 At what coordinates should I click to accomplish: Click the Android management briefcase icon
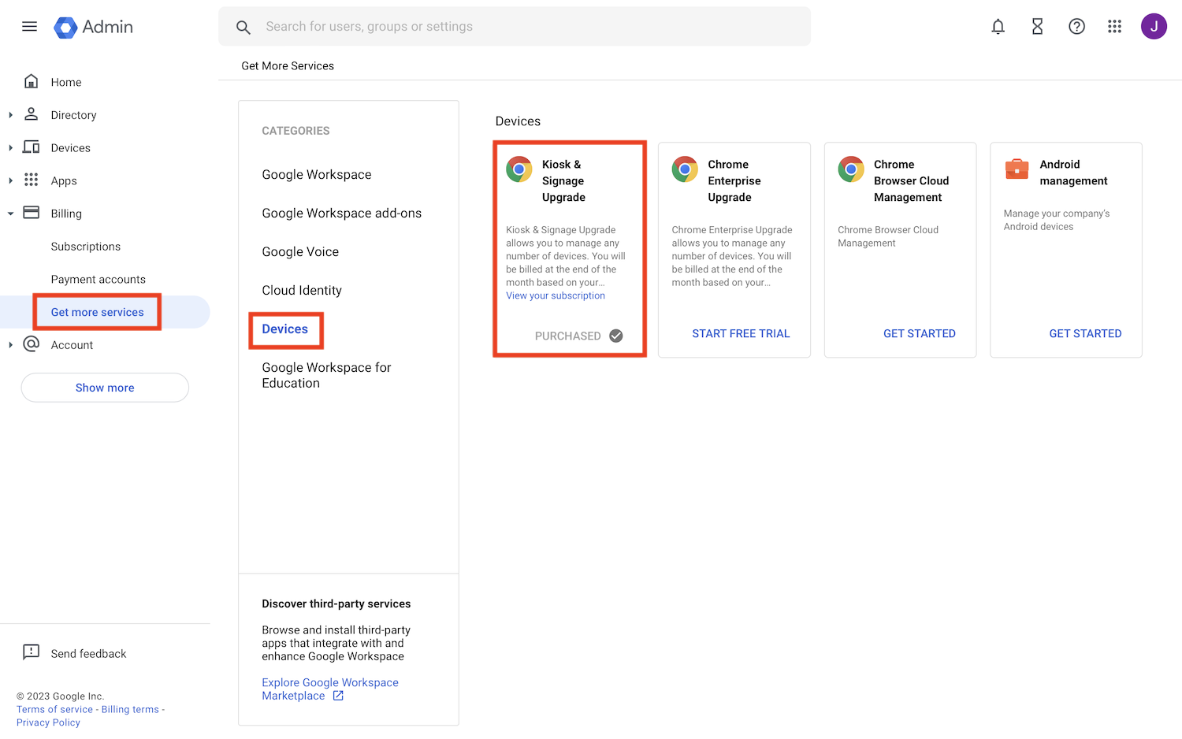(x=1017, y=169)
